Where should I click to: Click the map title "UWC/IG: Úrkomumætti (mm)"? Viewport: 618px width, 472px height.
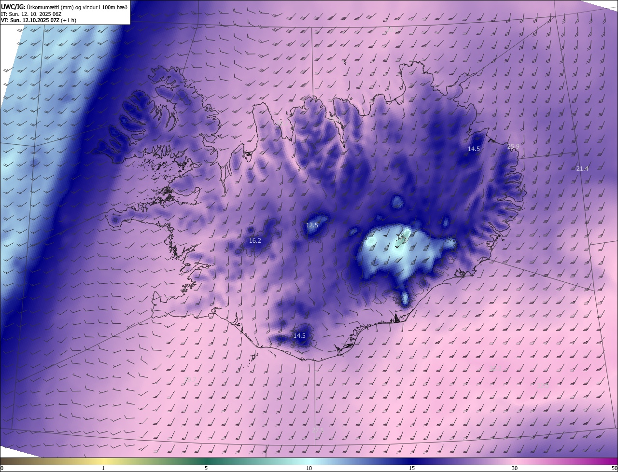(x=37, y=7)
